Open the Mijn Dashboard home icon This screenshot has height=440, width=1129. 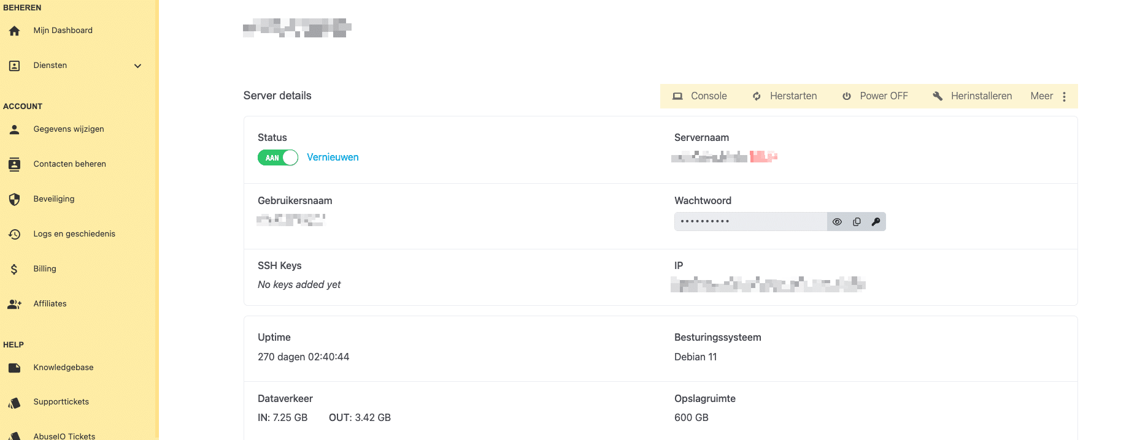click(15, 31)
